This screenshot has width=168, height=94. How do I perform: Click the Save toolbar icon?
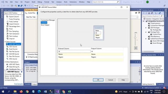point(19,6)
